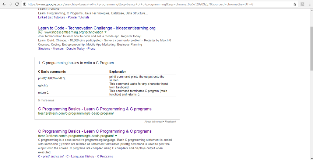This screenshot has width=313, height=160.
Task: Click the Ad label badge
Action: (41, 32)
